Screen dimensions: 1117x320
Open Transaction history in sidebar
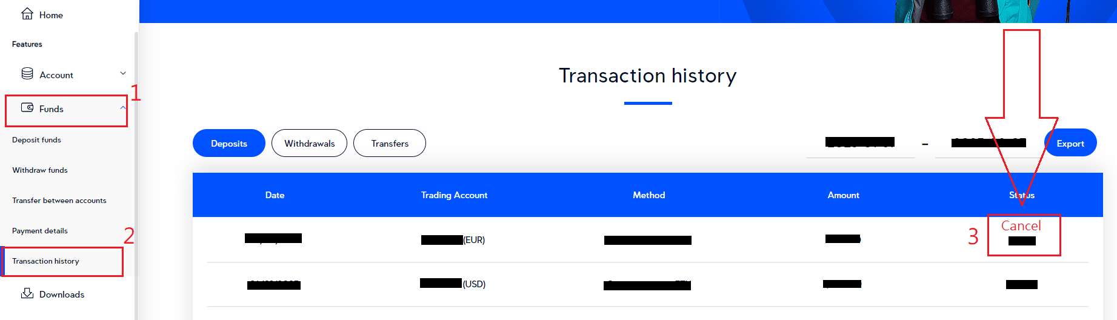click(x=45, y=261)
